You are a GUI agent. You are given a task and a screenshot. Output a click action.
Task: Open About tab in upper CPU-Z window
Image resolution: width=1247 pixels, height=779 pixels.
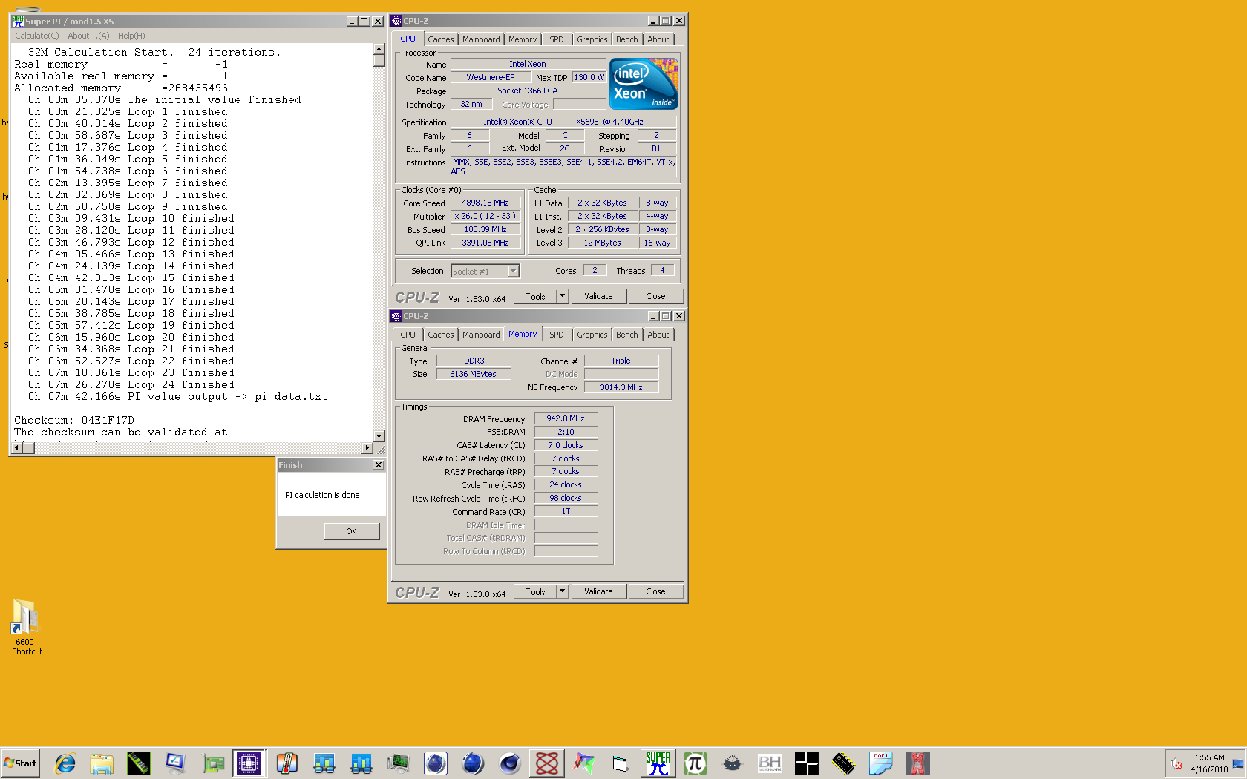click(658, 39)
